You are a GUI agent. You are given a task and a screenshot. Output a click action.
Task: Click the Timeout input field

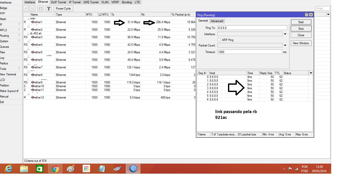coord(250,52)
